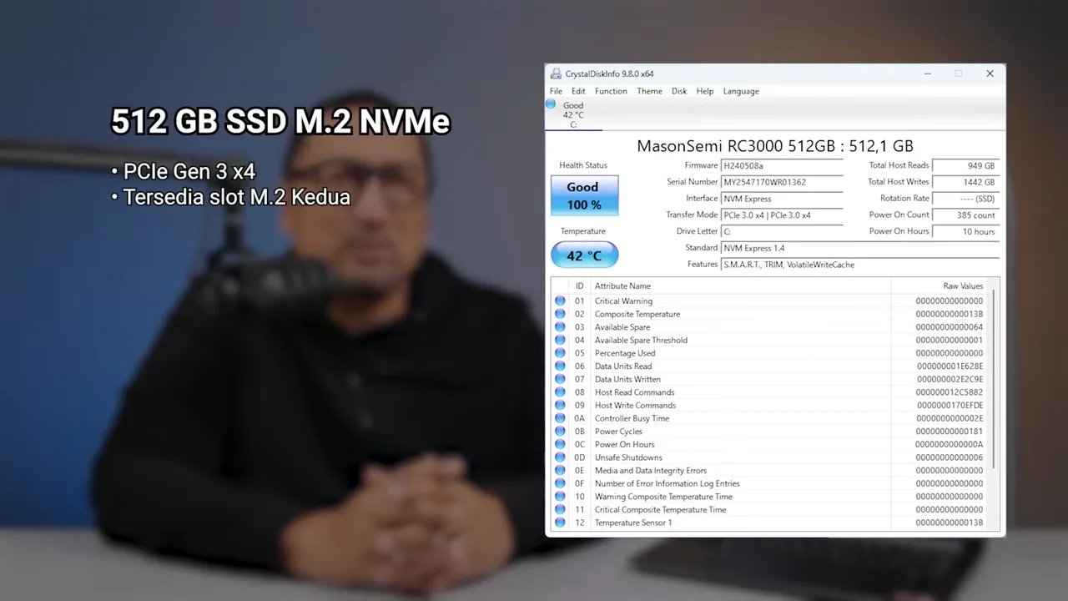Viewport: 1068px width, 601px height.
Task: Open the Edit menu
Action: (578, 91)
